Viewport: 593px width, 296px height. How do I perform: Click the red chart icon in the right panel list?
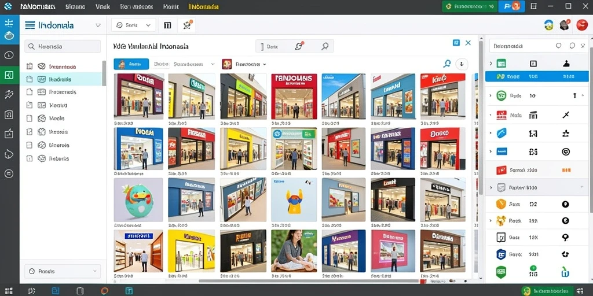(x=502, y=115)
